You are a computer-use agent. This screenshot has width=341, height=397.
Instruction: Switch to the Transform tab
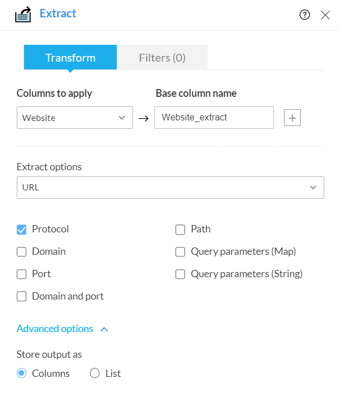70,58
